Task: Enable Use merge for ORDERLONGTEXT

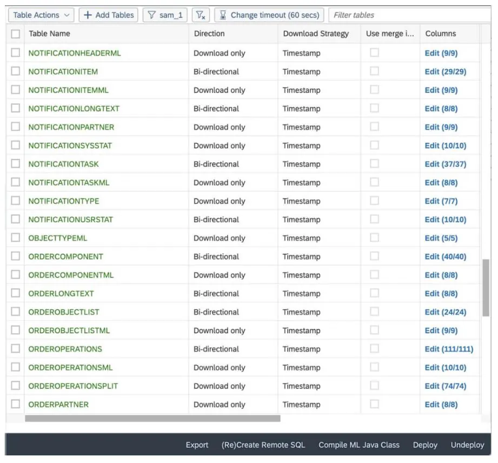Action: click(375, 293)
